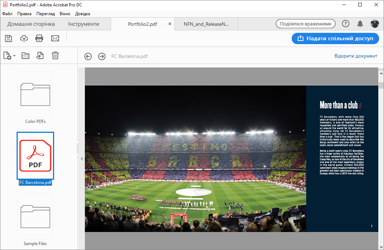Click the Color PDFs label
The width and height of the screenshot is (384, 250).
click(35, 121)
